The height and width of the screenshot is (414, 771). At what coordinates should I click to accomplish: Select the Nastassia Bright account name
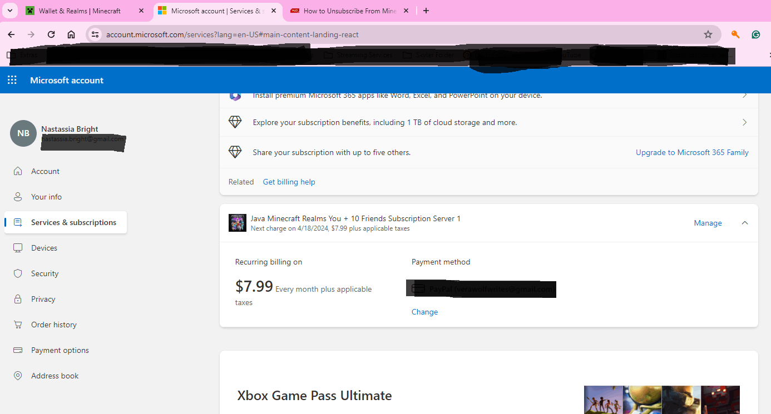pos(70,129)
